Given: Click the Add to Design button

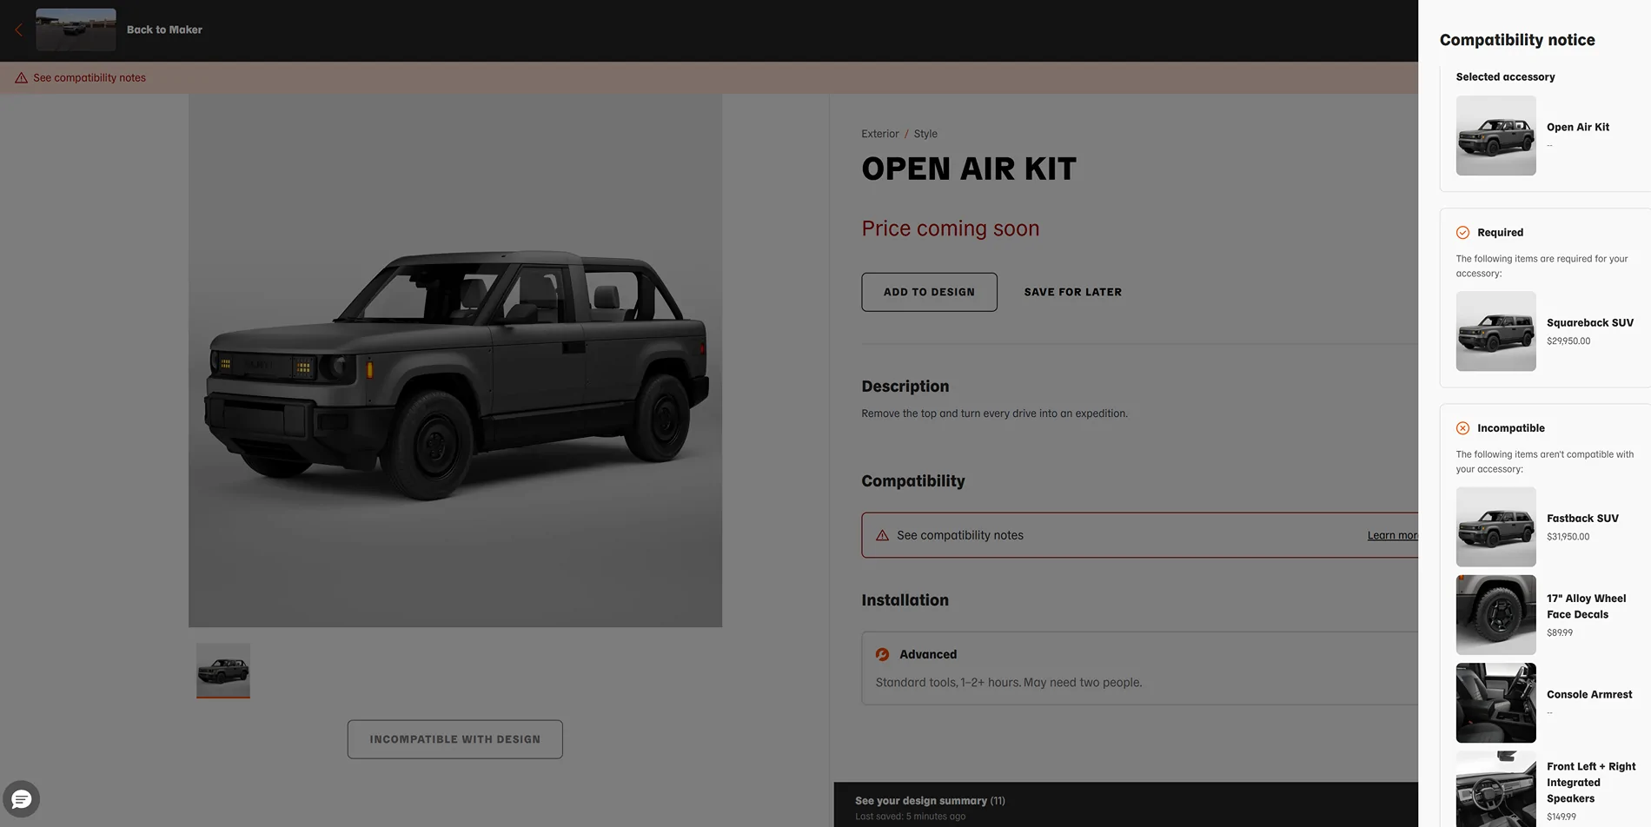Looking at the screenshot, I should pos(929,292).
